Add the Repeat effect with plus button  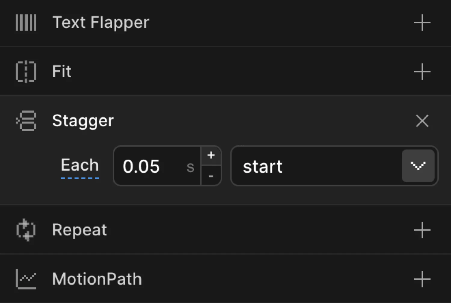(x=422, y=230)
